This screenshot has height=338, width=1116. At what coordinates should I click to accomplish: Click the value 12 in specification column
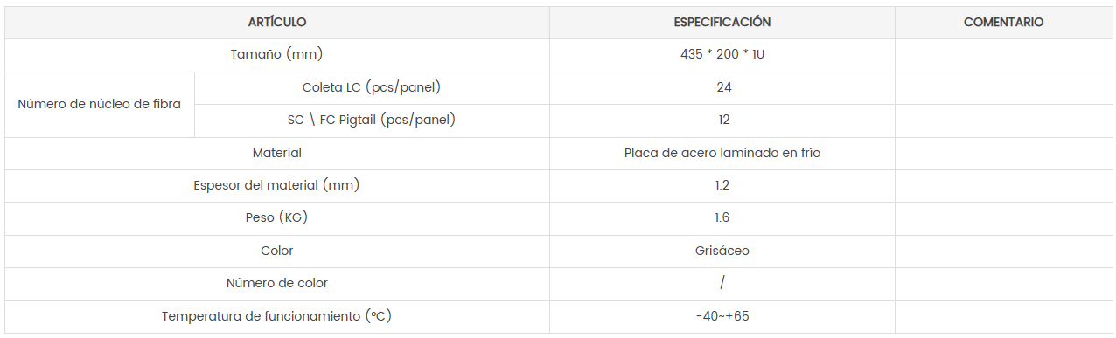[x=722, y=120]
